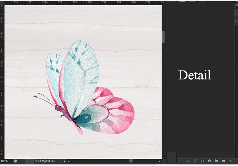238x166 pixels.
Task: Expand the upper dropdown arrow at right edge
Action: [x=236, y=14]
